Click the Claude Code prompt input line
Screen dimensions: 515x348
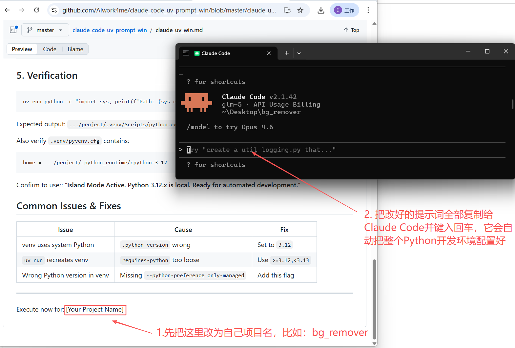342,150
